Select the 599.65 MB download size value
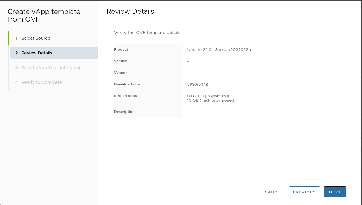The width and height of the screenshot is (362, 205). pyautogui.click(x=197, y=84)
